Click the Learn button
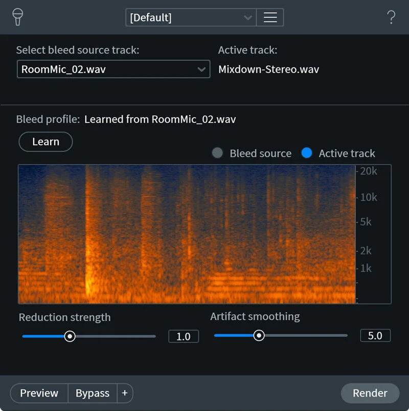 (46, 142)
